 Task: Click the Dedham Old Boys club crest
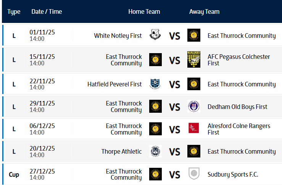[x=194, y=106]
